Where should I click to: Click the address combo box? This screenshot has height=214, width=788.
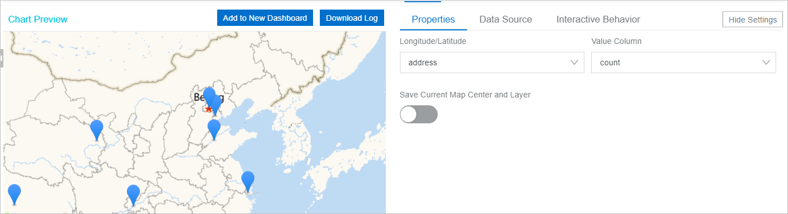pyautogui.click(x=492, y=63)
